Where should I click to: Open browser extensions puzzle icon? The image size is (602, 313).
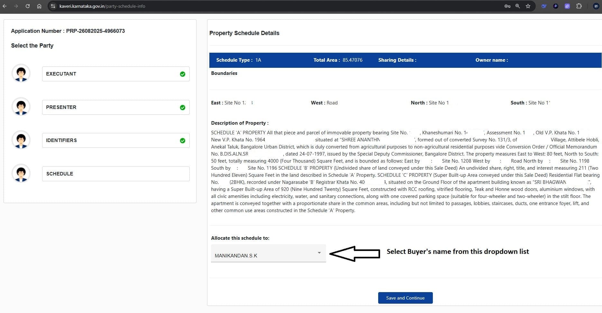click(579, 6)
